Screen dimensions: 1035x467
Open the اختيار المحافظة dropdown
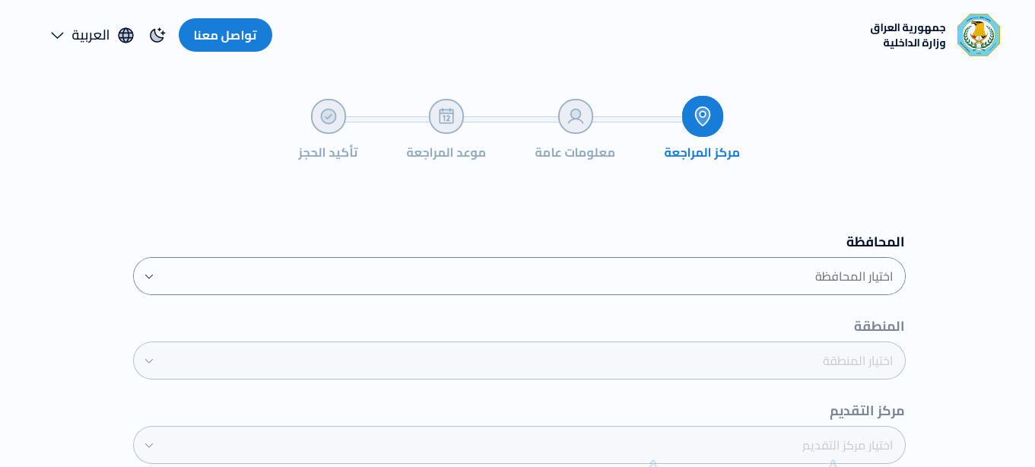519,276
